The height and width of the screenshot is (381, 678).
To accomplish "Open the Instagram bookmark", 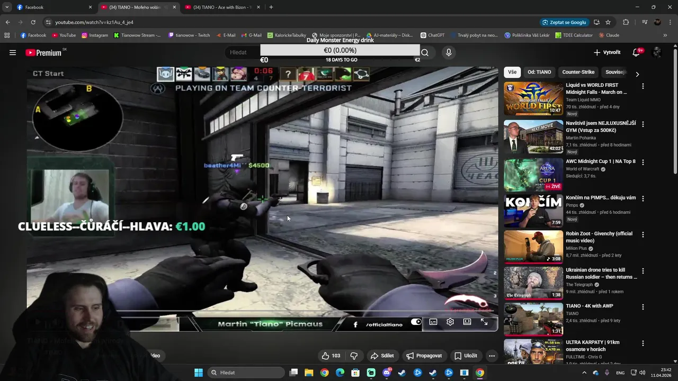I will click(94, 35).
